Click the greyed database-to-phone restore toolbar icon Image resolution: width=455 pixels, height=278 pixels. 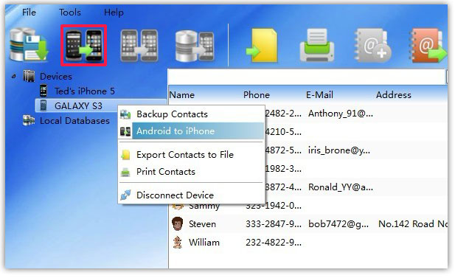coord(195,46)
